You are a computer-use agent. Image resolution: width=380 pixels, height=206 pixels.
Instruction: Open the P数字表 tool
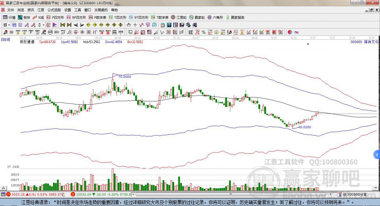click(x=98, y=17)
